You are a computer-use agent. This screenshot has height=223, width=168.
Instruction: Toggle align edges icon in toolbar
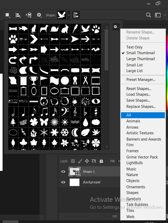pyautogui.click(x=76, y=15)
